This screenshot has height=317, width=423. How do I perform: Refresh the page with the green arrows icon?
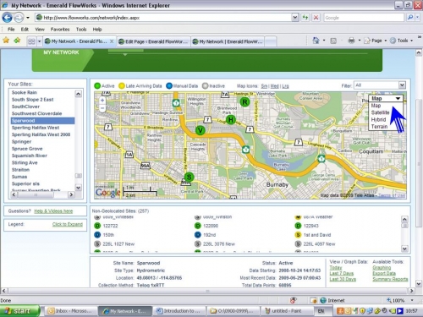tap(305, 18)
